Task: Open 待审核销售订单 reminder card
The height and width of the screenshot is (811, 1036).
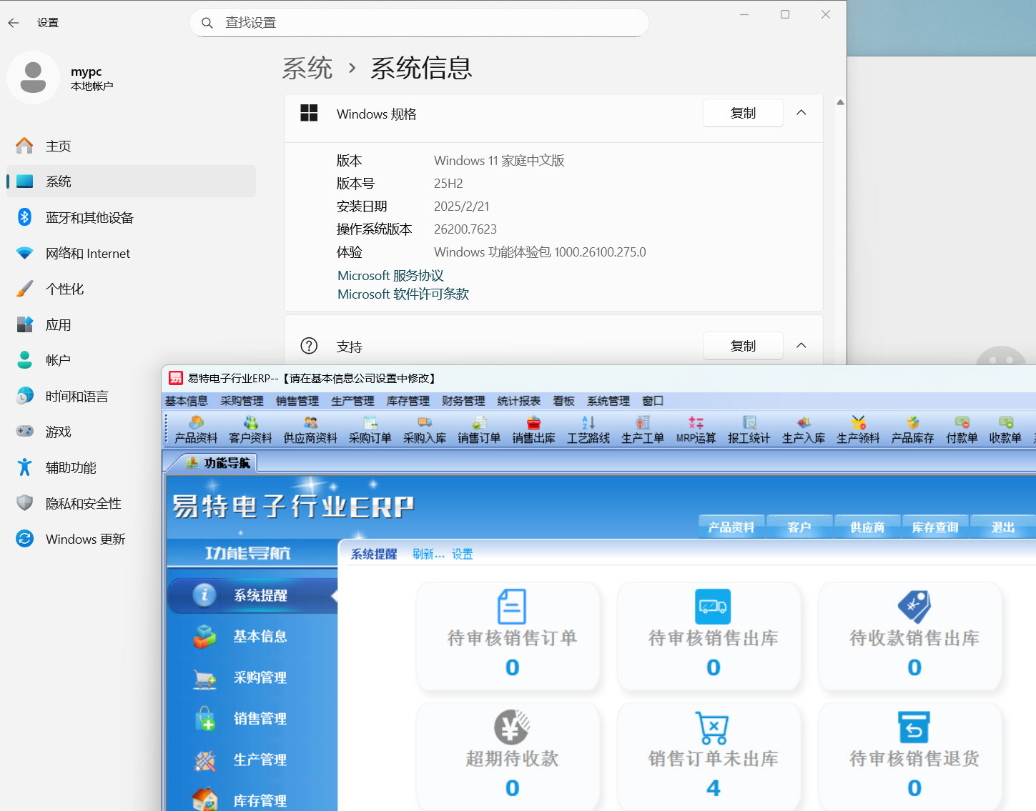Action: click(508, 635)
